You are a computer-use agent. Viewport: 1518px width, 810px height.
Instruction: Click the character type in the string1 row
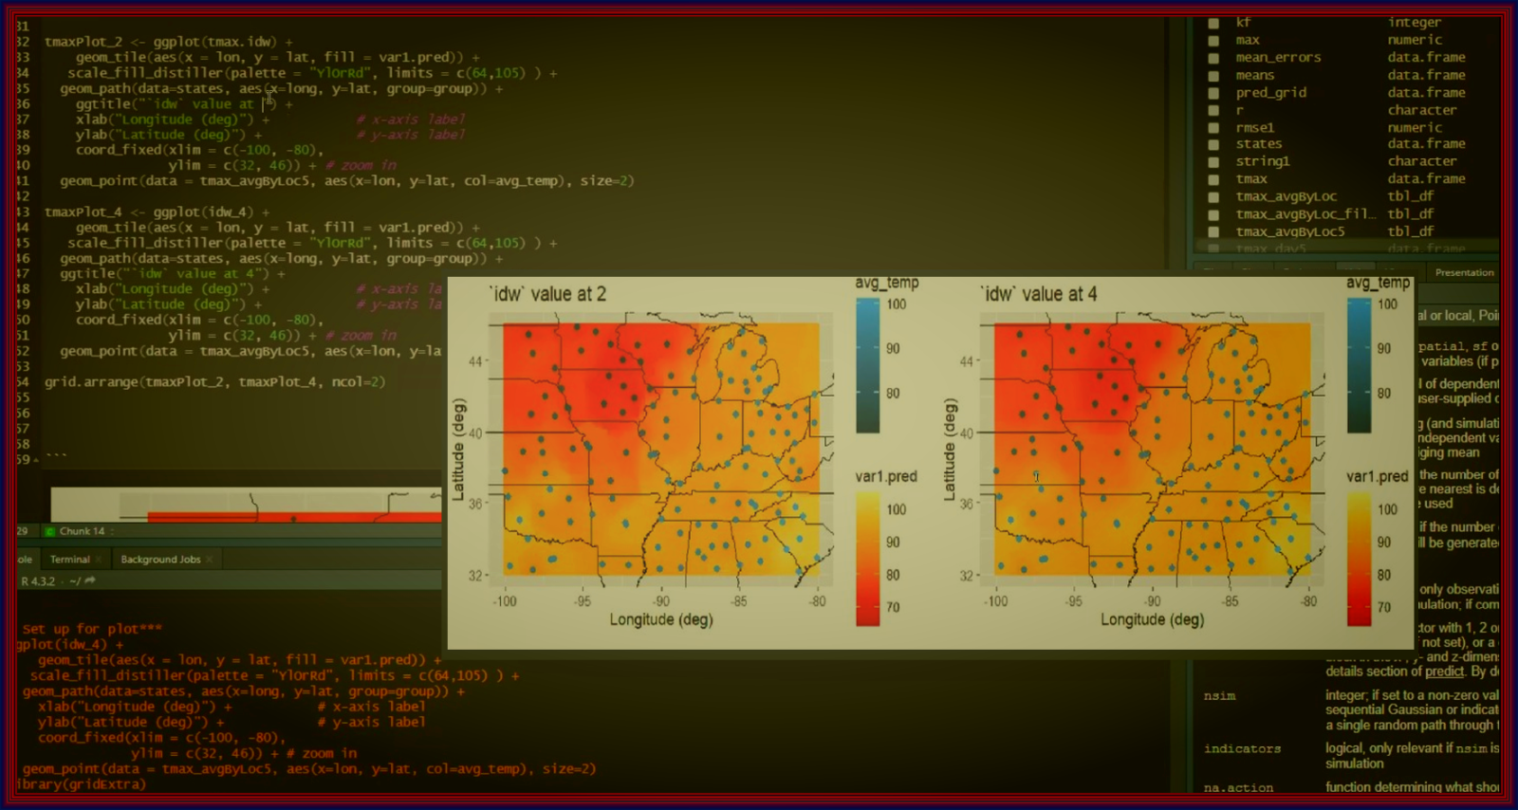click(x=1421, y=161)
